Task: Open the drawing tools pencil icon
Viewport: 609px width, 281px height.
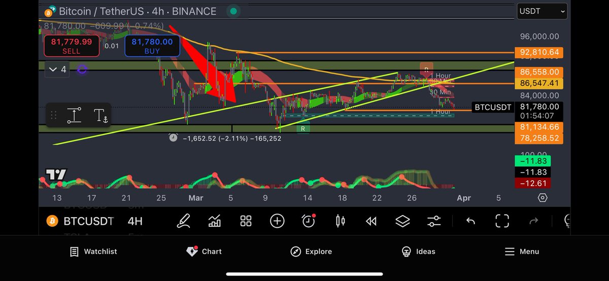Action: click(183, 221)
